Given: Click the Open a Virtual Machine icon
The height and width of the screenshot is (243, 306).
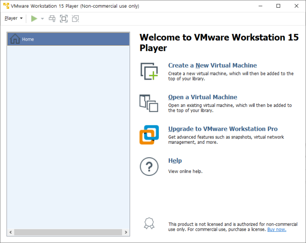Looking at the screenshot, I should (149, 103).
